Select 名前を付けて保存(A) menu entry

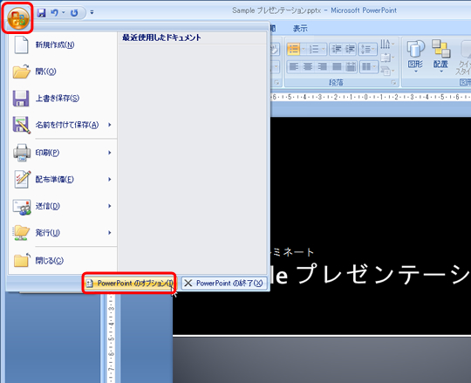pos(63,125)
